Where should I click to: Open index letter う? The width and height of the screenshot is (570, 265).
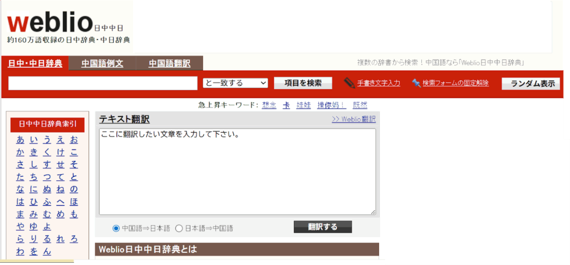pos(47,140)
